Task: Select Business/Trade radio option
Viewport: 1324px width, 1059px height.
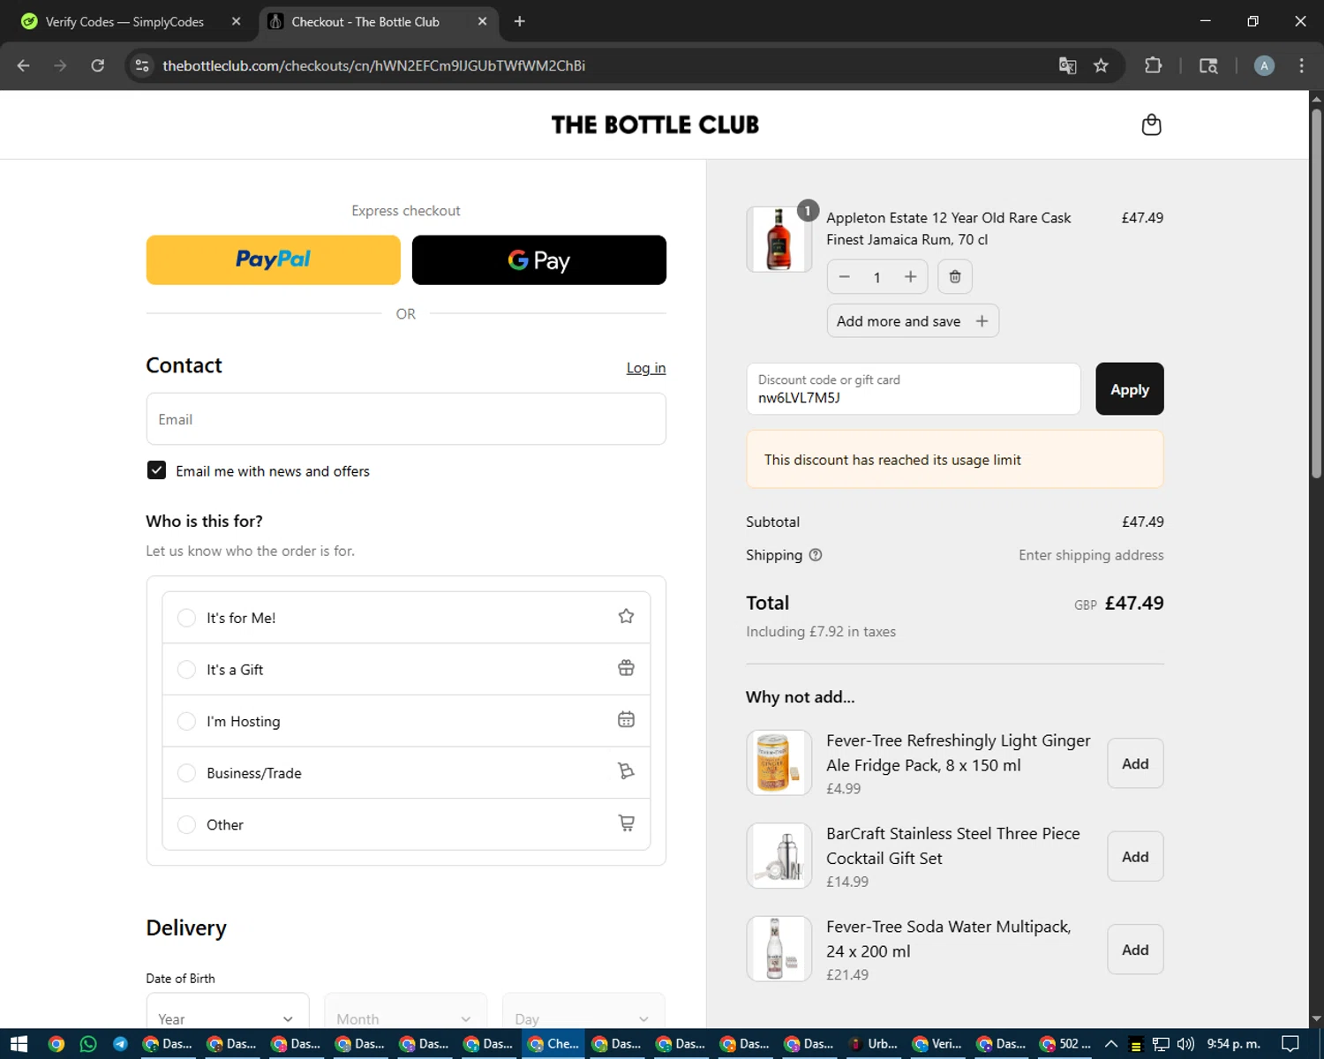Action: [x=186, y=773]
